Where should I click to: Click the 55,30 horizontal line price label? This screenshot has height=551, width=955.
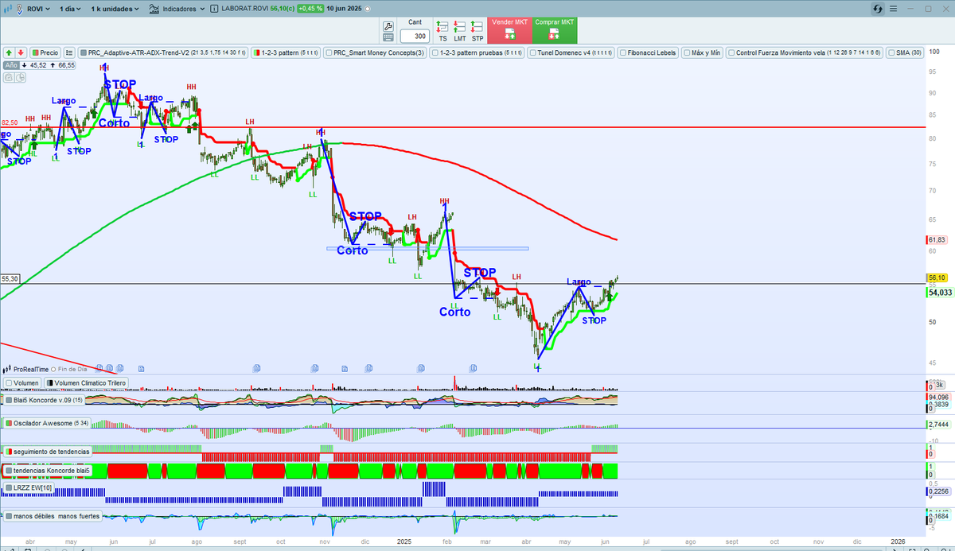10,279
